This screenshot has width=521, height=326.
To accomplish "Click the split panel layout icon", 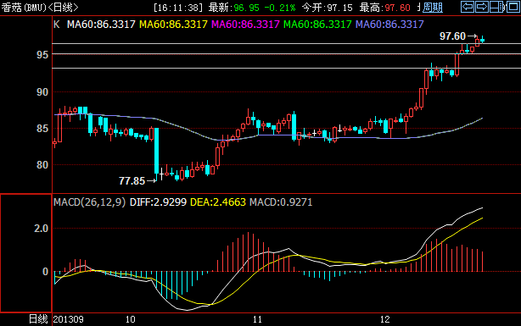I will point(496,7).
